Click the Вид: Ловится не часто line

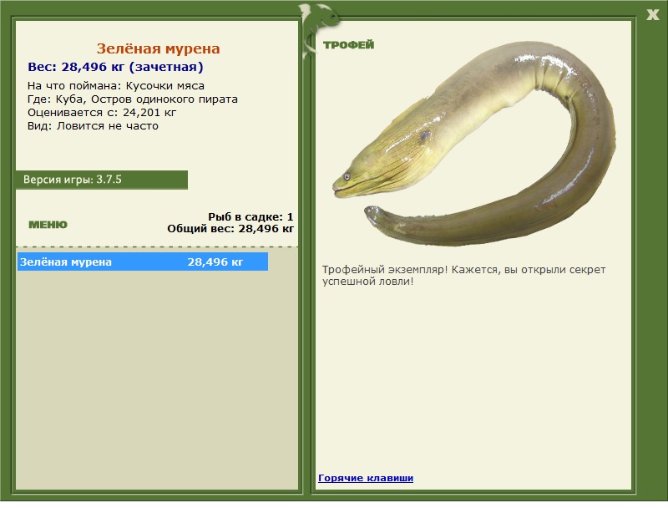point(93,126)
